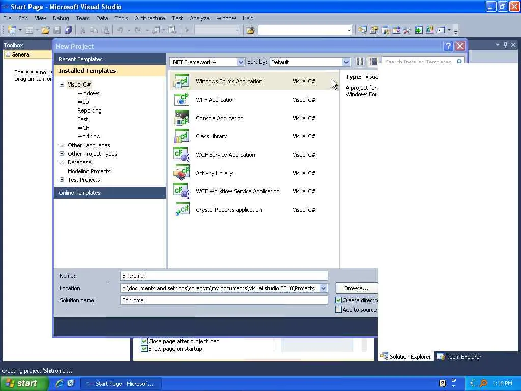The height and width of the screenshot is (391, 521).
Task: Click Start Page taskbar button
Action: pyautogui.click(x=121, y=384)
